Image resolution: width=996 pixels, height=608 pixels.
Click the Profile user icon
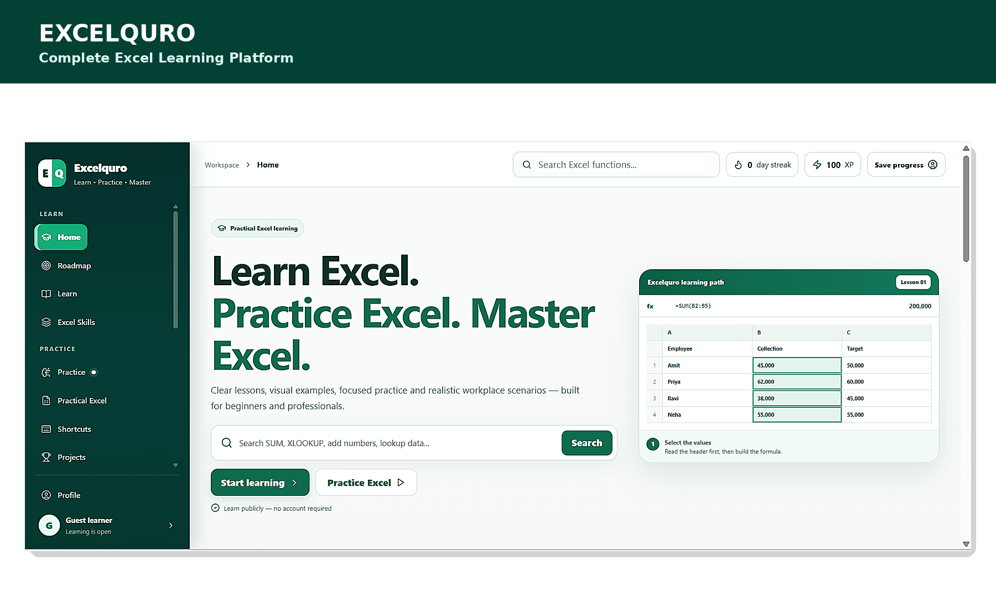point(46,495)
